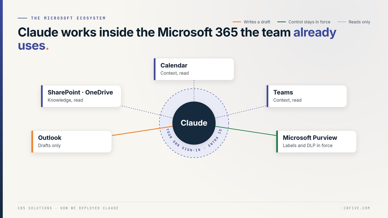
Task: Click the orange line legend swatch
Action: [x=237, y=22]
